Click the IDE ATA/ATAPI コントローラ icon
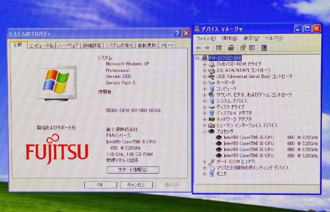Screen dimensions: 330x212 (212, 70)
